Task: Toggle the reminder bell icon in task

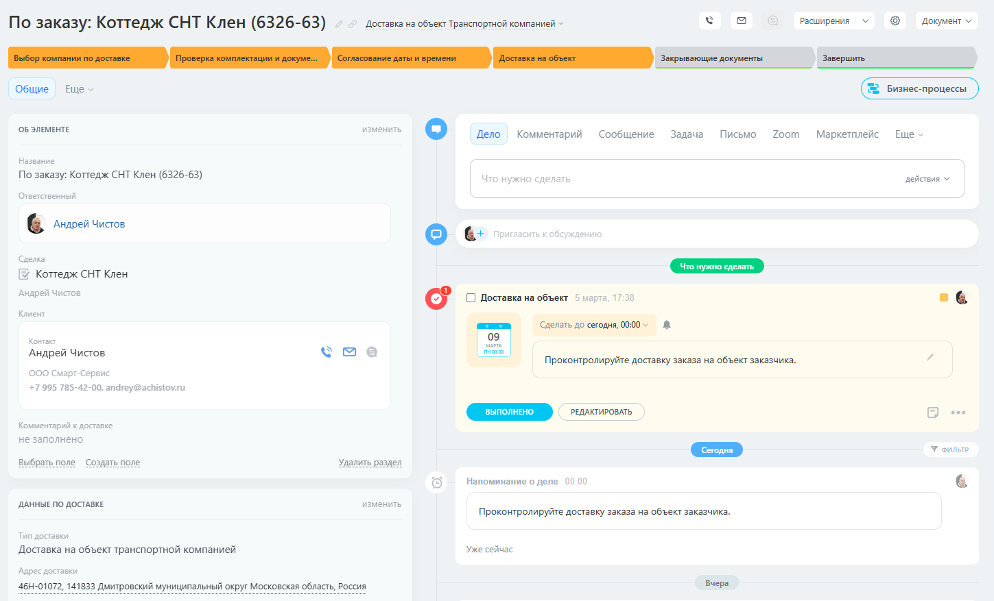Action: click(x=667, y=325)
